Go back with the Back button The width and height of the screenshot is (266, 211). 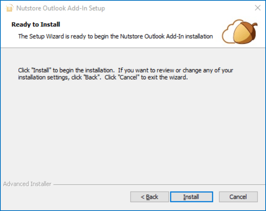(149, 197)
